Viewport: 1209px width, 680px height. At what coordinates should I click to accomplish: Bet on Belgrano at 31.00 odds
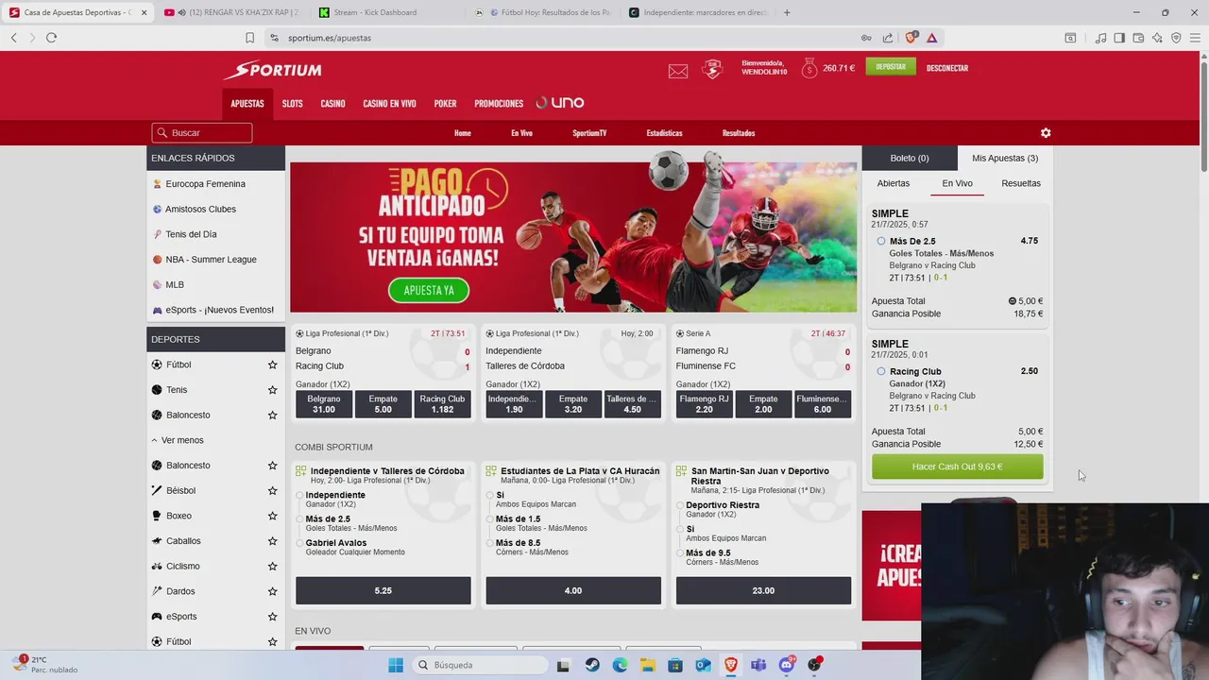(324, 404)
